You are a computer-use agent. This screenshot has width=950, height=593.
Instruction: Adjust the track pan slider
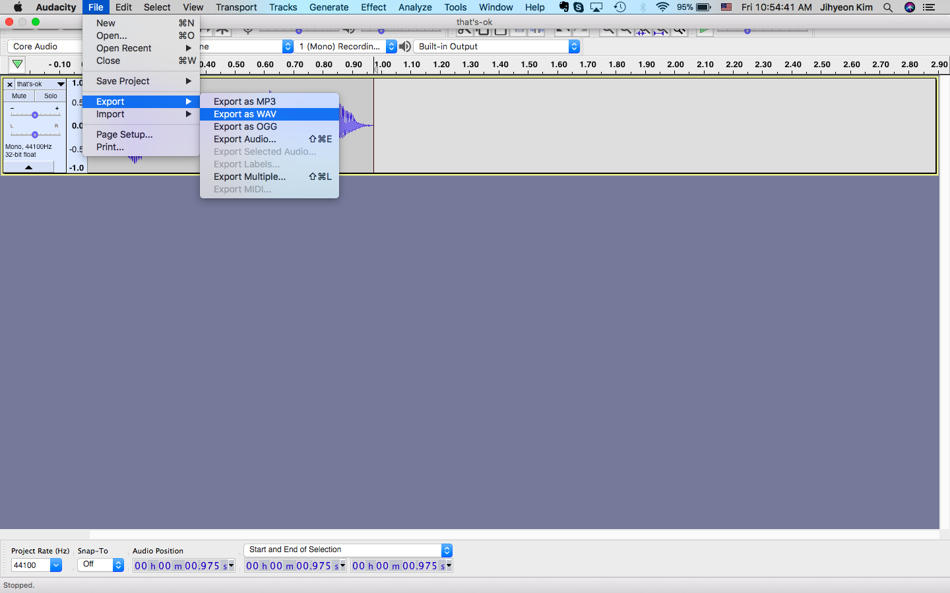click(x=35, y=134)
